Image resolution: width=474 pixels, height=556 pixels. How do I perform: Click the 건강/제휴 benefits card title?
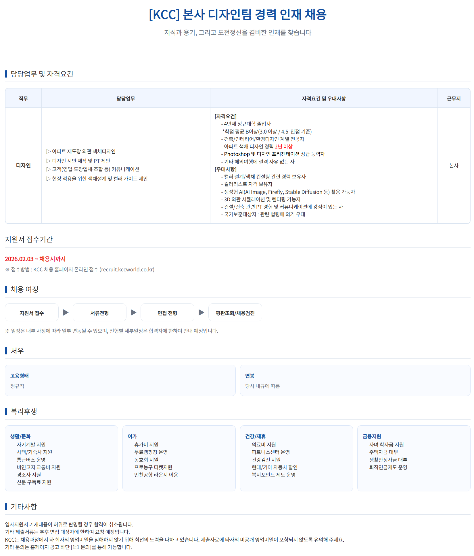tap(255, 436)
